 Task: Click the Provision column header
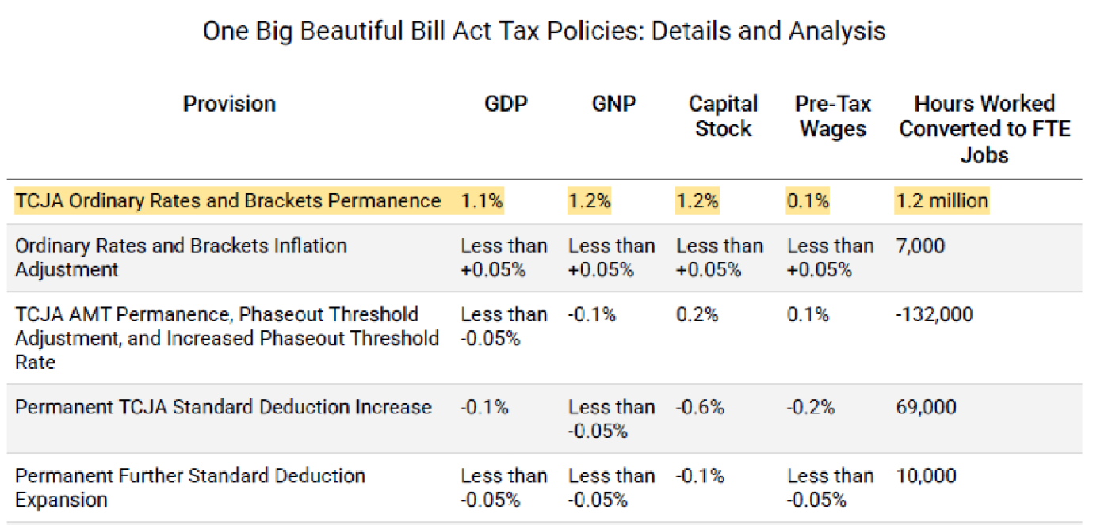click(x=229, y=104)
